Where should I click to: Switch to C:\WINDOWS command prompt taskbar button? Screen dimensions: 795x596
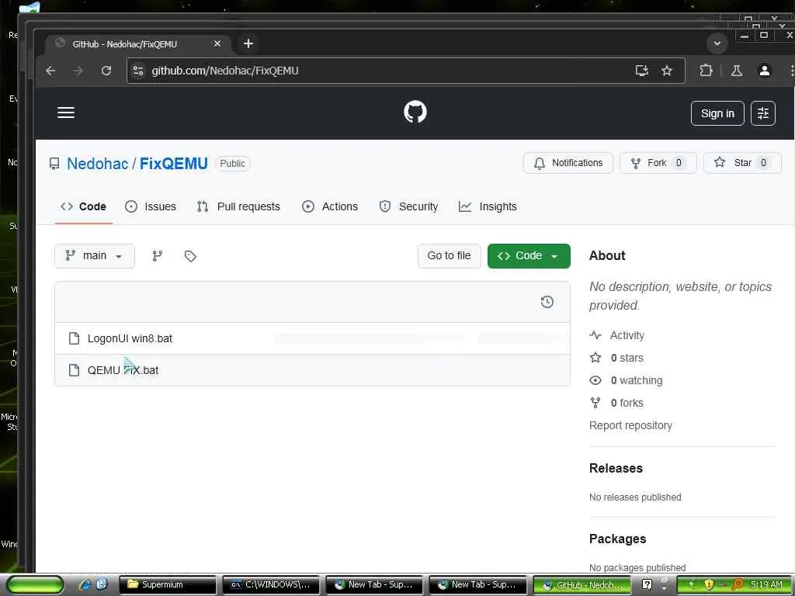(x=271, y=584)
